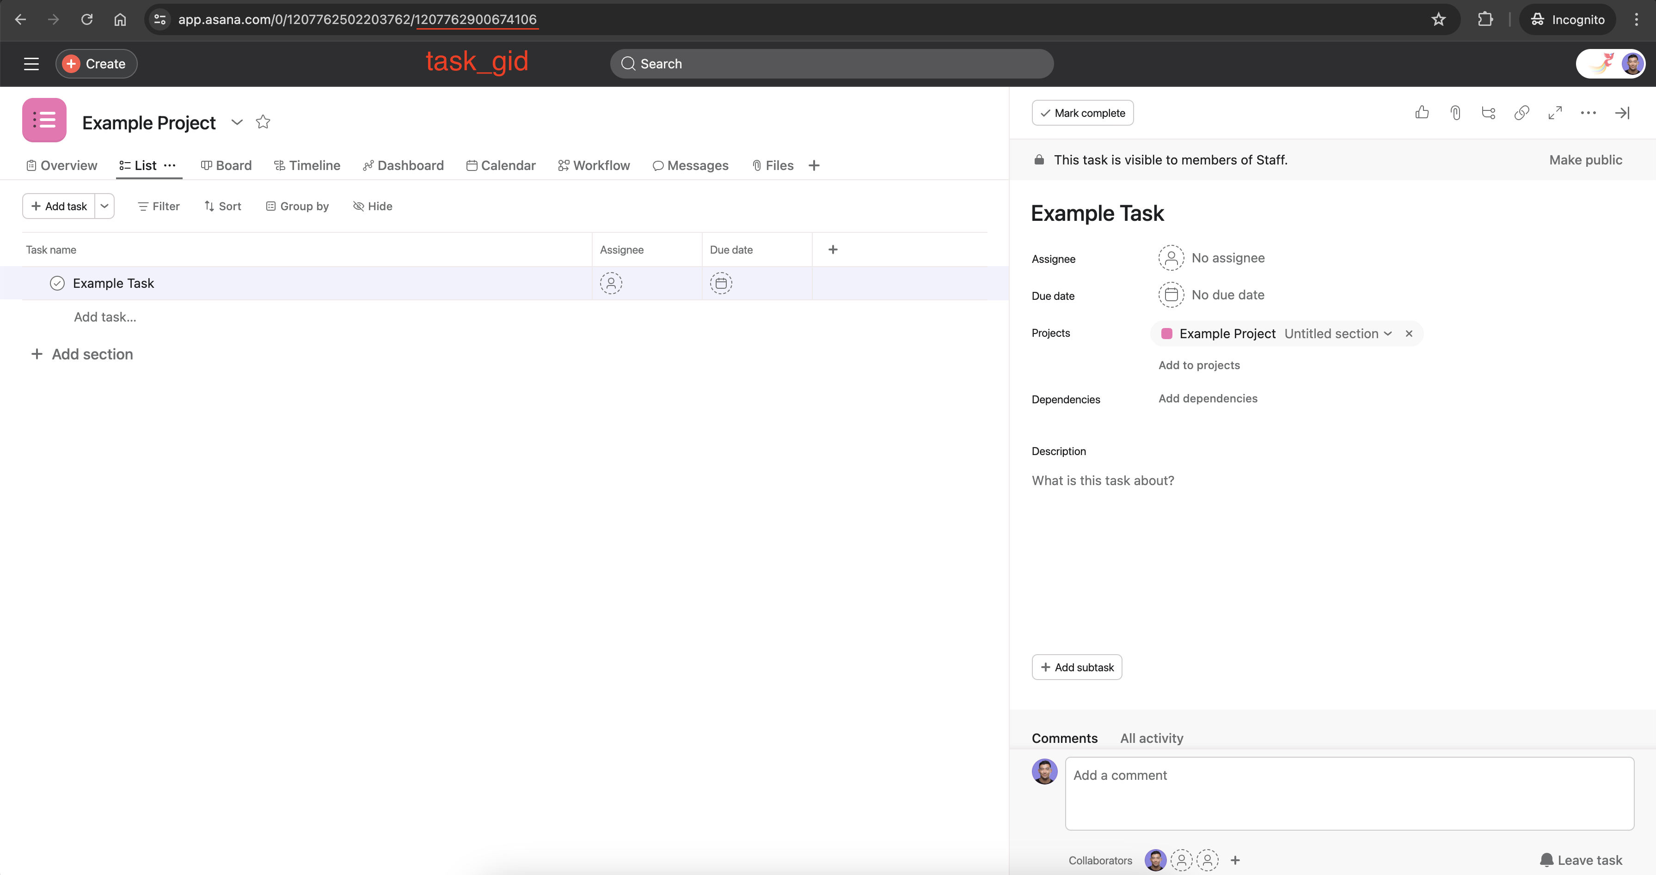
Task: View site information icon in address bar
Action: [x=160, y=19]
